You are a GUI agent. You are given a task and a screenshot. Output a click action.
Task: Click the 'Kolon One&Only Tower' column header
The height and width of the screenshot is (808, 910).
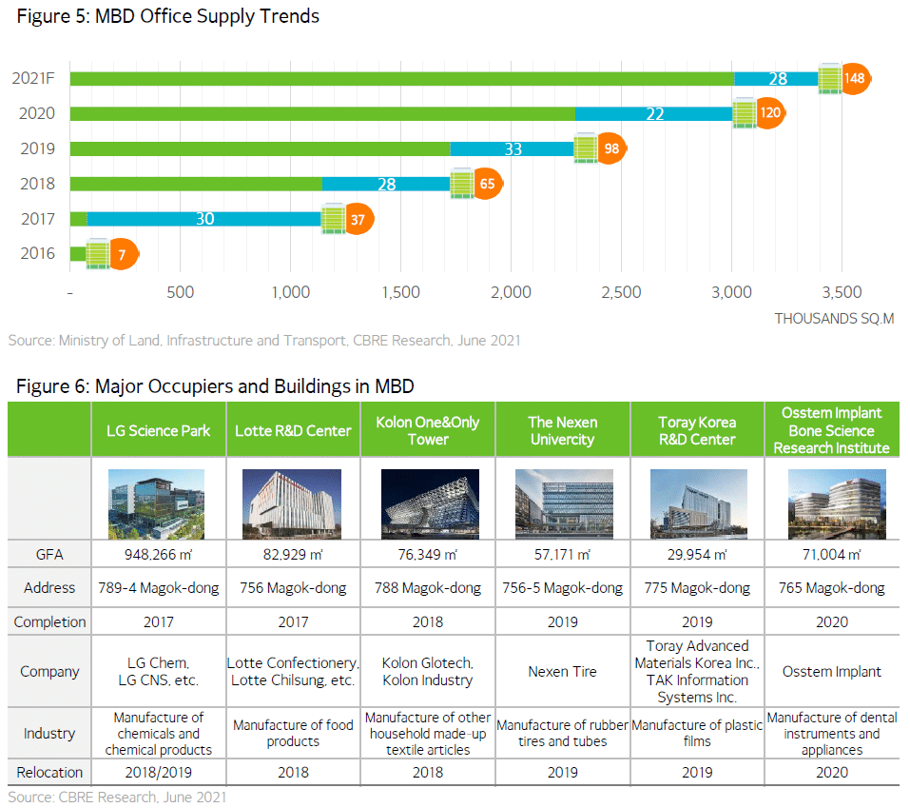click(428, 430)
